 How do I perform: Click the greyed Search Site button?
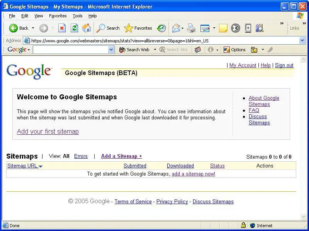pyautogui.click(x=173, y=50)
